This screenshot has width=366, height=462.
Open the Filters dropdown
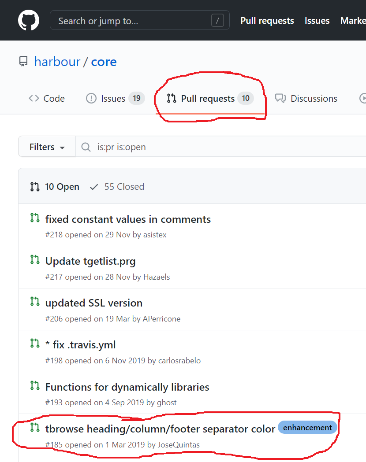47,146
